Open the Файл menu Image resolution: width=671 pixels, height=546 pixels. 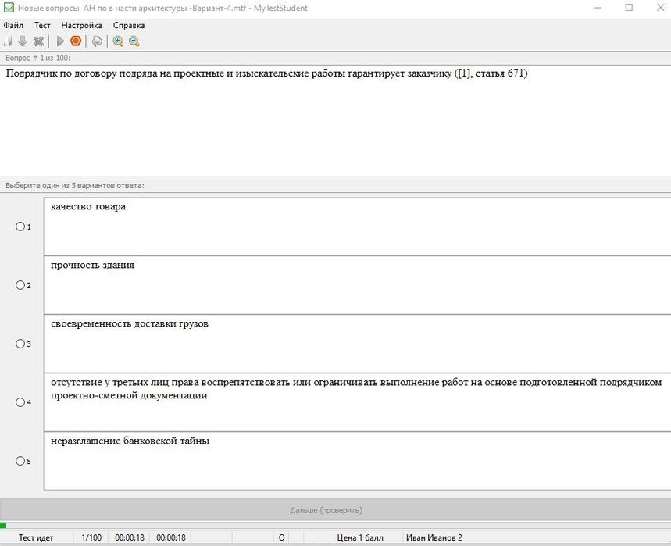(13, 25)
